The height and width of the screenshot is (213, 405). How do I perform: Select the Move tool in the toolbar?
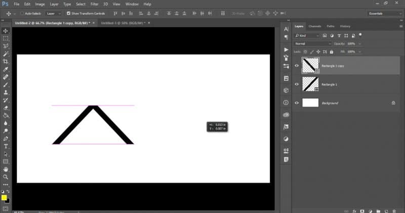(x=6, y=31)
